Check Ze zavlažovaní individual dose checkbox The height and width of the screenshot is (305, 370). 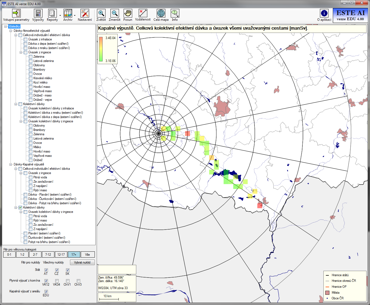click(x=31, y=182)
